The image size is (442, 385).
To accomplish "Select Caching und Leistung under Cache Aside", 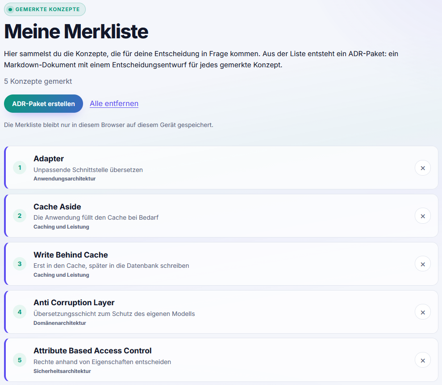I will click(61, 227).
